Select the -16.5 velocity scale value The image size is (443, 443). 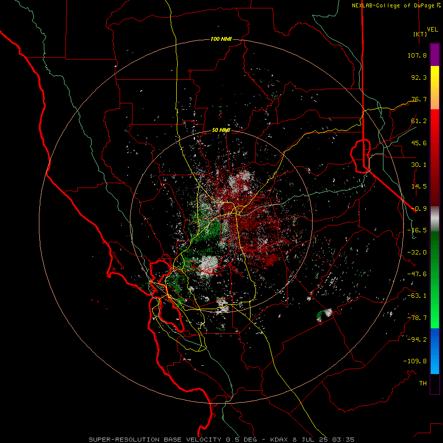(417, 230)
